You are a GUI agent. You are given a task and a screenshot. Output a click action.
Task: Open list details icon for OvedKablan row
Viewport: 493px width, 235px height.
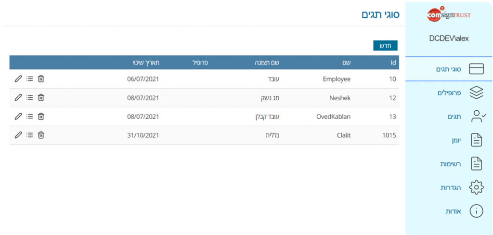[30, 116]
